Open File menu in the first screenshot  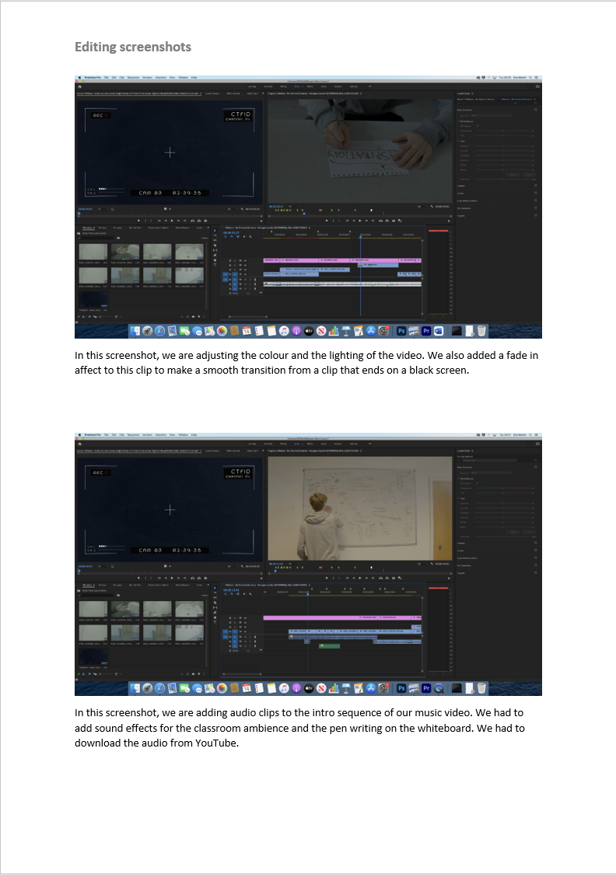point(107,77)
